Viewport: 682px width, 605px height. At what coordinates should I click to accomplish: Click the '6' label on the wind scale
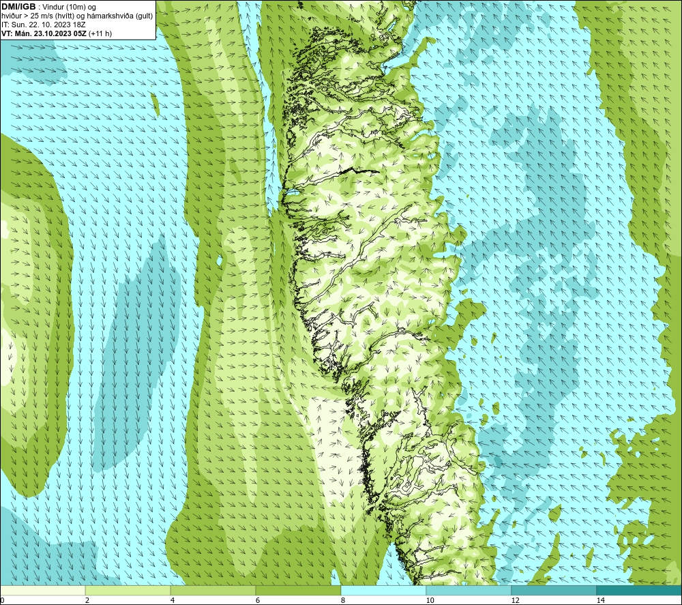[x=258, y=600]
